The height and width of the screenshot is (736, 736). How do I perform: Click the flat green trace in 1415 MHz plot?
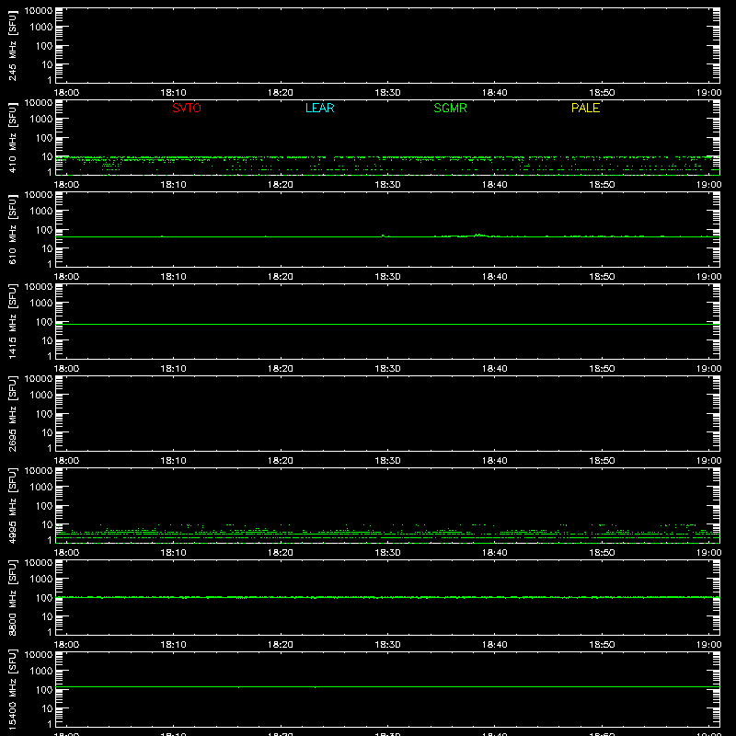387,325
